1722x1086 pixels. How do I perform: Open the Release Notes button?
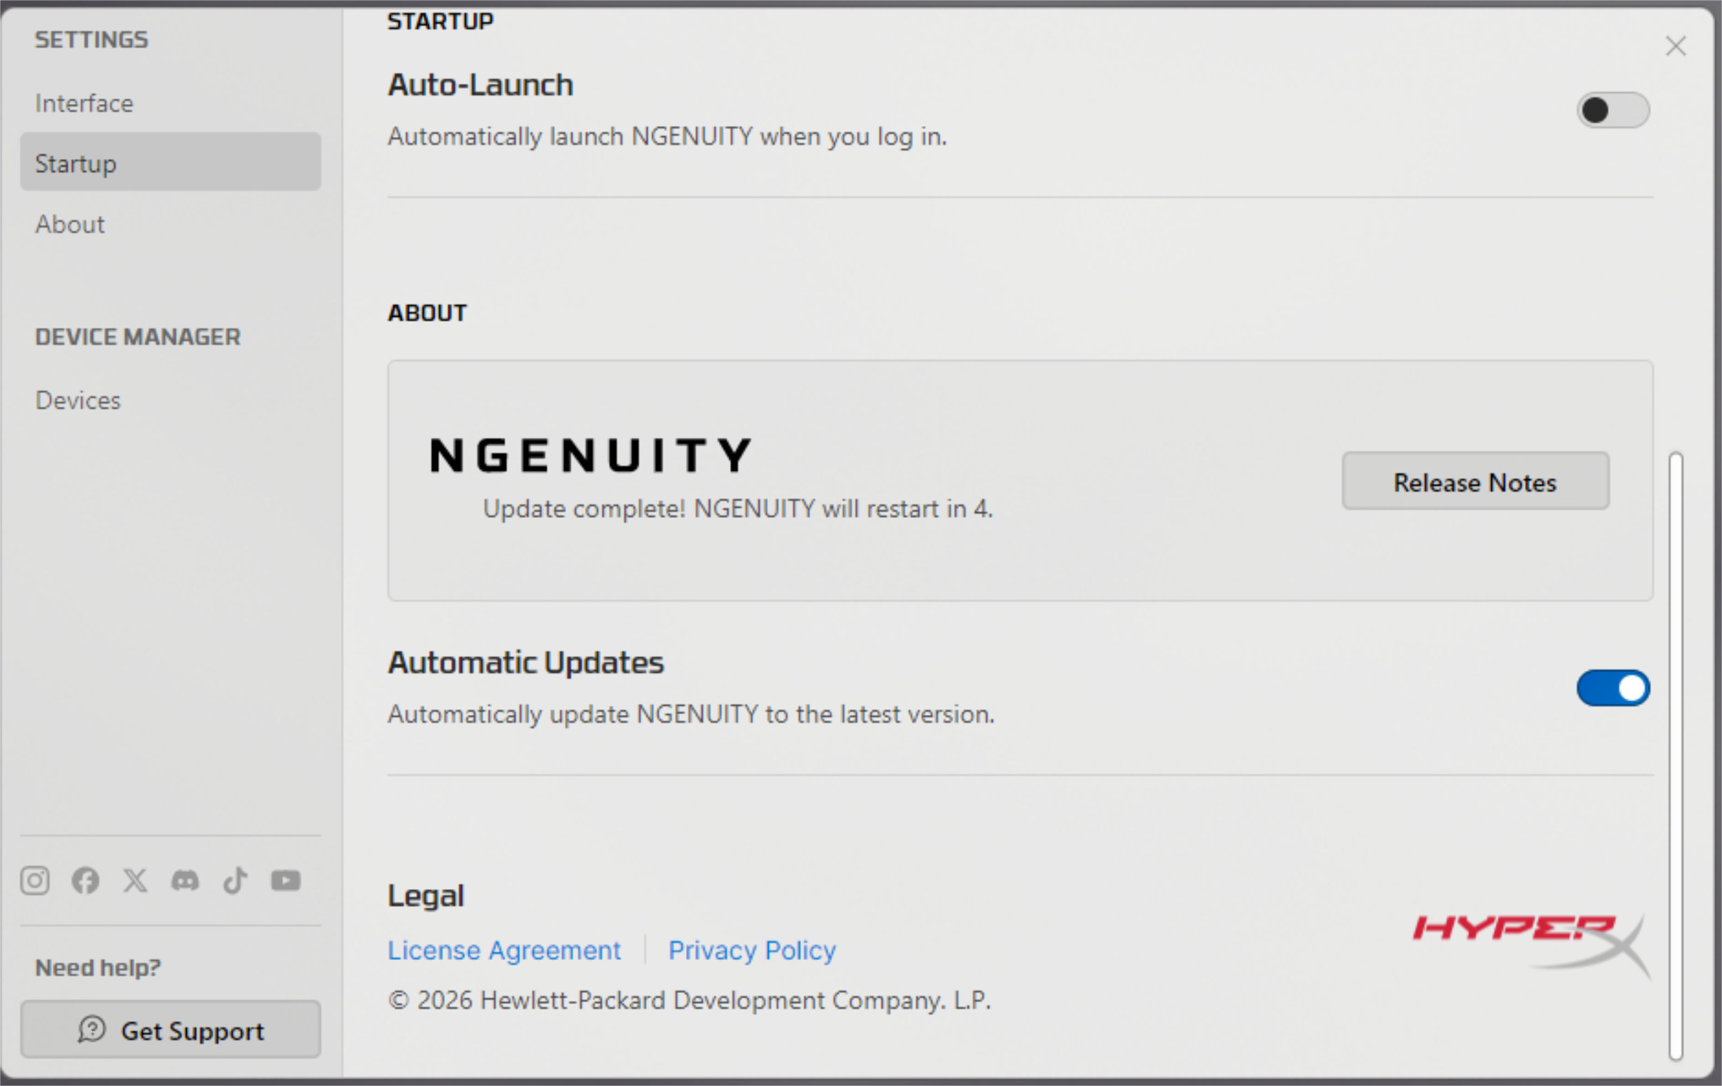[1475, 481]
